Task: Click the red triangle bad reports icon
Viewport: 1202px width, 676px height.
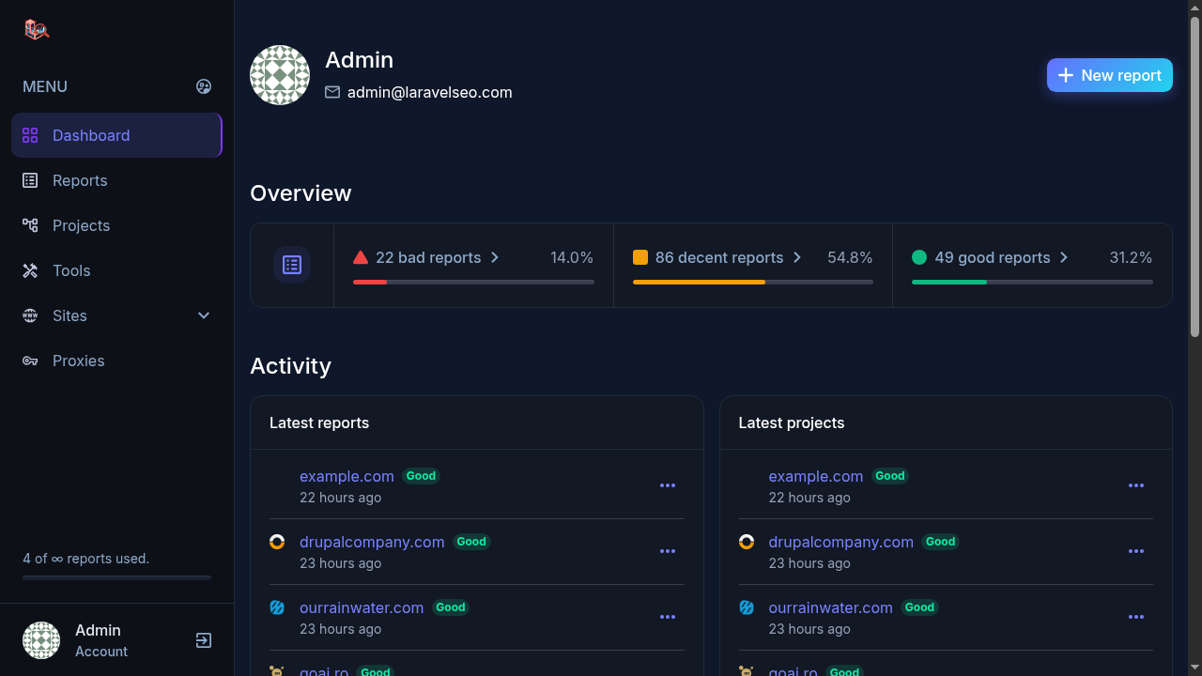Action: [x=361, y=257]
